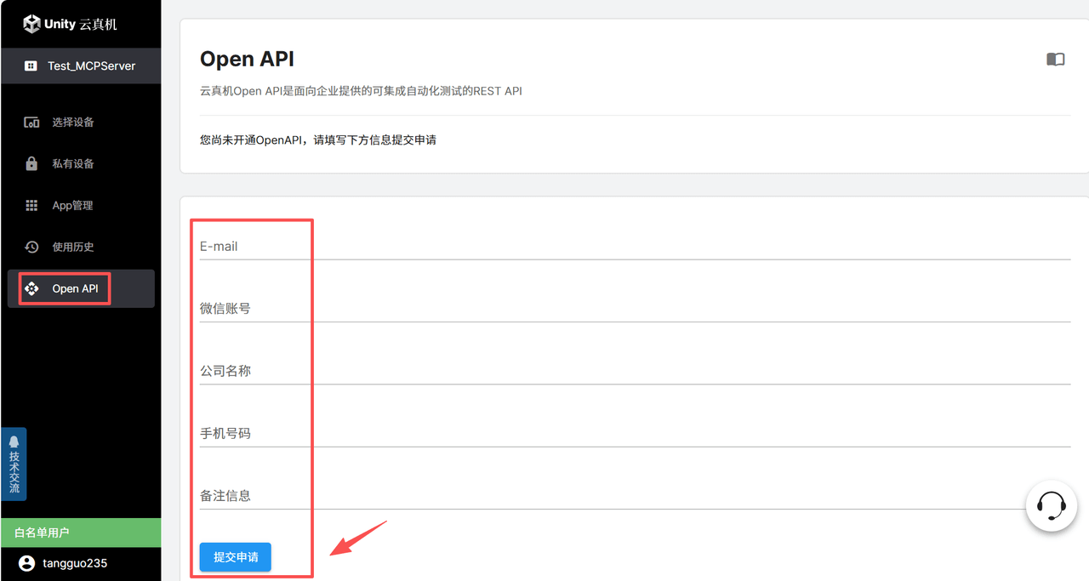1089x581 pixels.
Task: Open the headset customer support chat
Action: point(1052,506)
